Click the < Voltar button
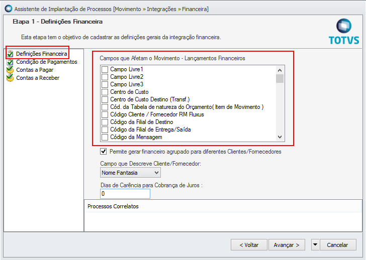366x260 pixels. [249, 245]
